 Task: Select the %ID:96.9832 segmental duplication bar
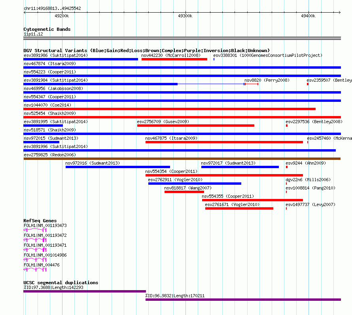click(243, 300)
